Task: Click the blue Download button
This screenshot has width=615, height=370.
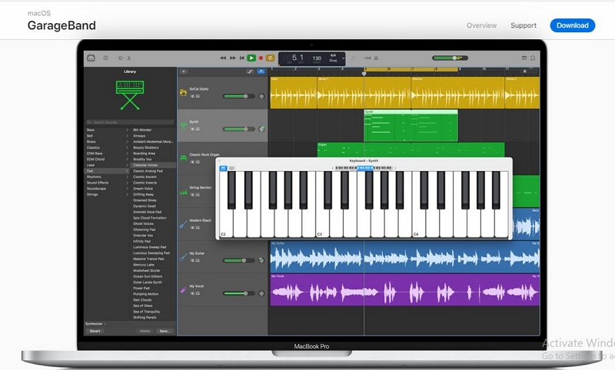Action: [x=572, y=25]
